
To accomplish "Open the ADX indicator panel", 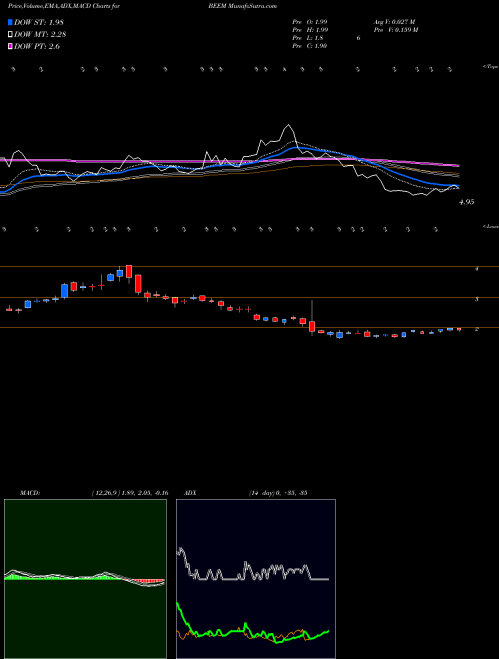I will coord(255,579).
